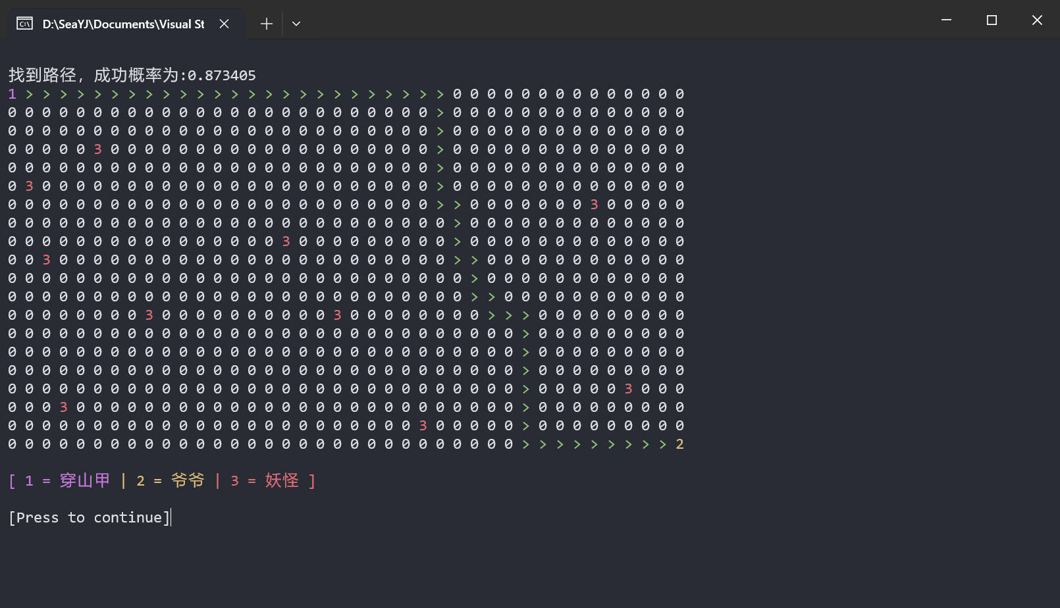Screen dimensions: 1060x608
Task: Open a new terminal tab
Action: point(267,24)
